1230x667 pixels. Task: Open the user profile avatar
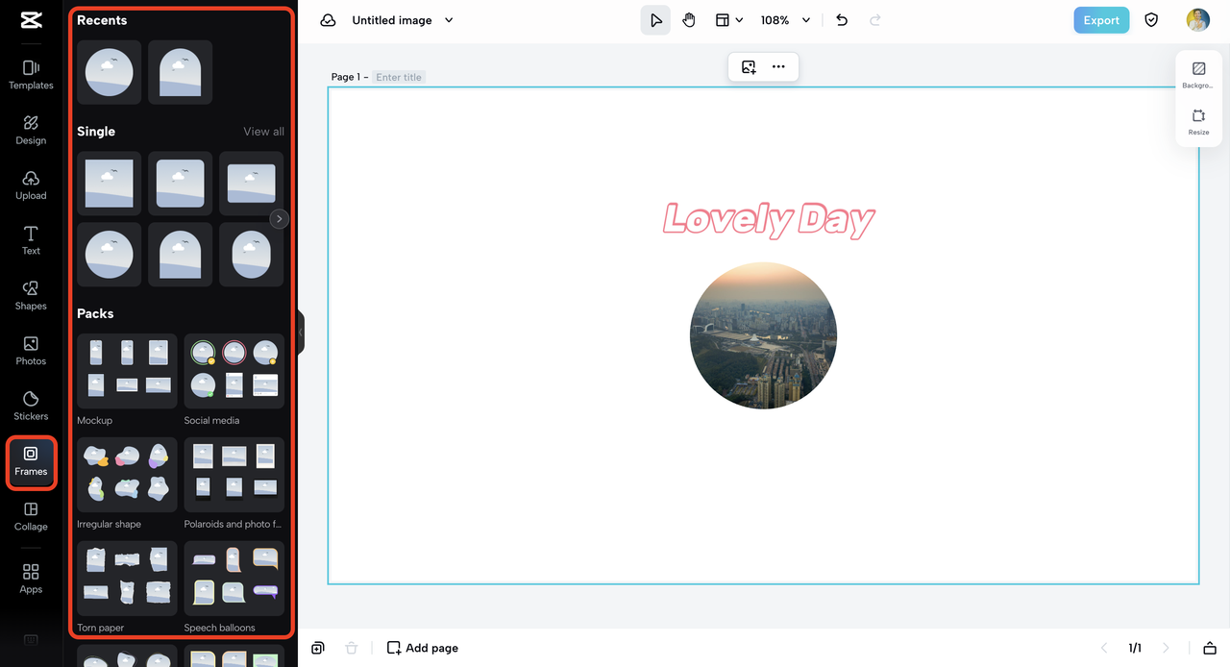(1197, 20)
